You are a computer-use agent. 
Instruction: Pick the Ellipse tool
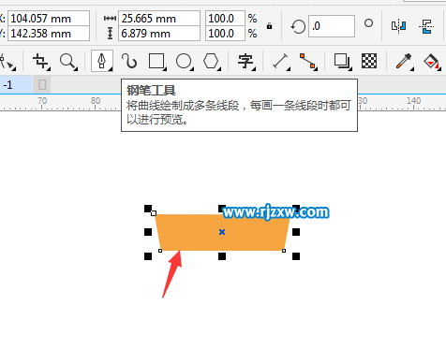point(185,61)
